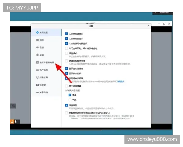Uncheck 入会开启麦克风 option
Image resolution: width=183 pixels, height=147 pixels.
[x=66, y=39]
